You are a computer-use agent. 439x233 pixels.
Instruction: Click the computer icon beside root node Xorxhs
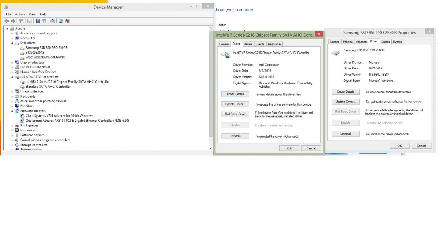tap(12, 28)
